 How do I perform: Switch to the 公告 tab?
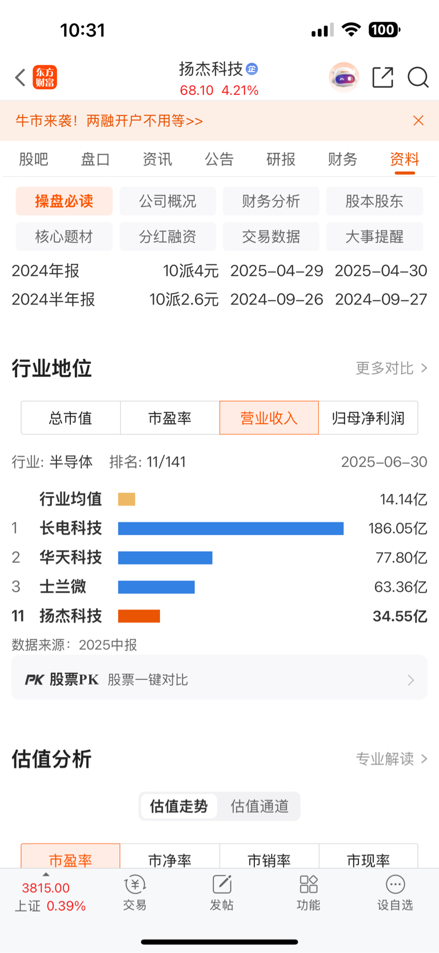pyautogui.click(x=219, y=159)
